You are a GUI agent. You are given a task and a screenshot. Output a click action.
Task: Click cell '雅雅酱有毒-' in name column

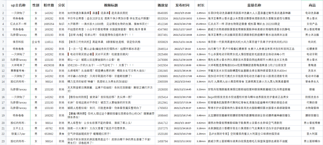click(18, 71)
